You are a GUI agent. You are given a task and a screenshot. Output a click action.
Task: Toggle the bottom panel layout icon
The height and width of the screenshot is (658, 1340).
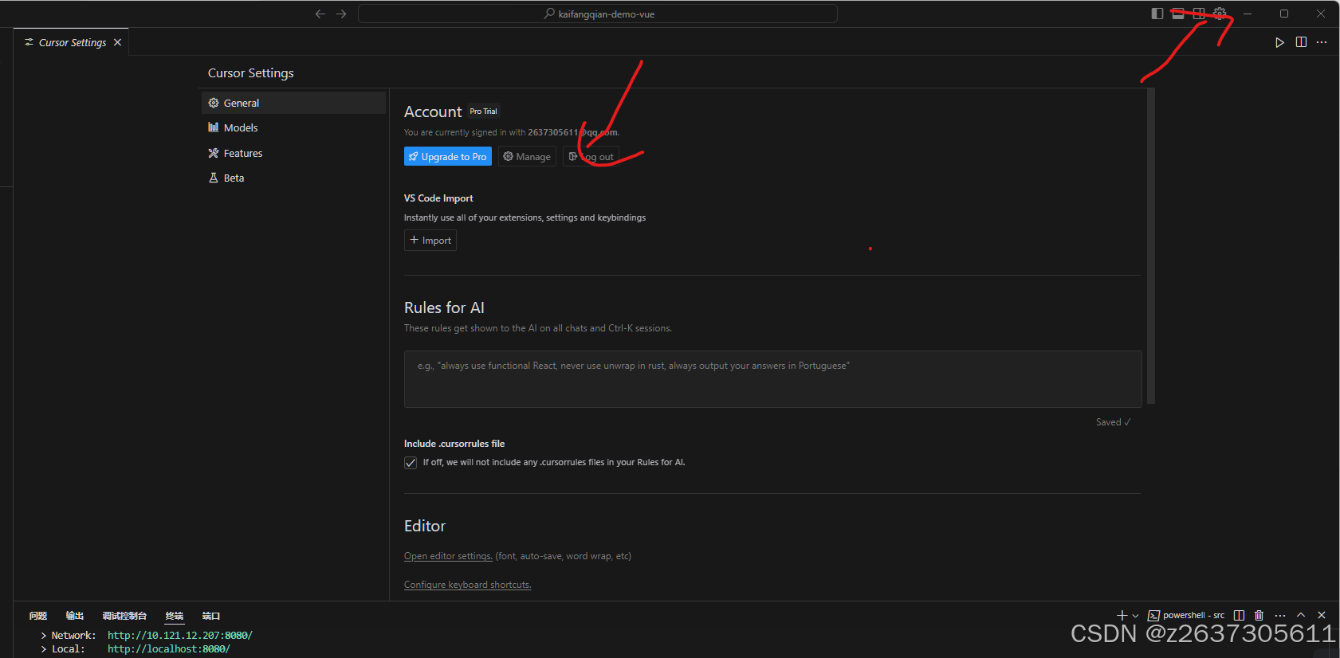pyautogui.click(x=1178, y=14)
